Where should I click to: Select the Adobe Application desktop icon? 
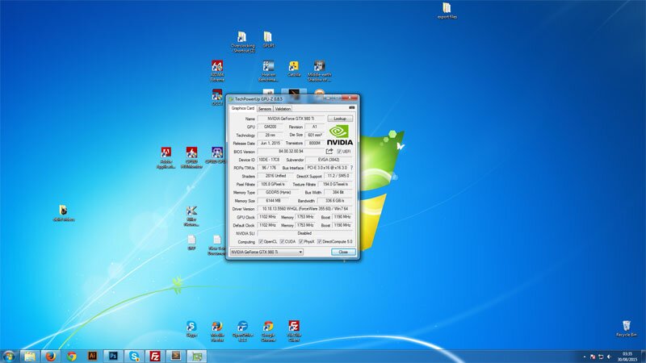[166, 158]
